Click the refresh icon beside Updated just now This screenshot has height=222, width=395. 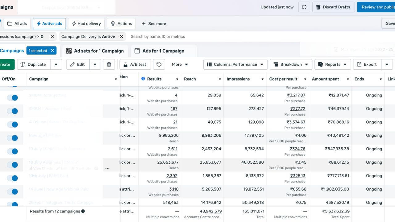click(304, 7)
